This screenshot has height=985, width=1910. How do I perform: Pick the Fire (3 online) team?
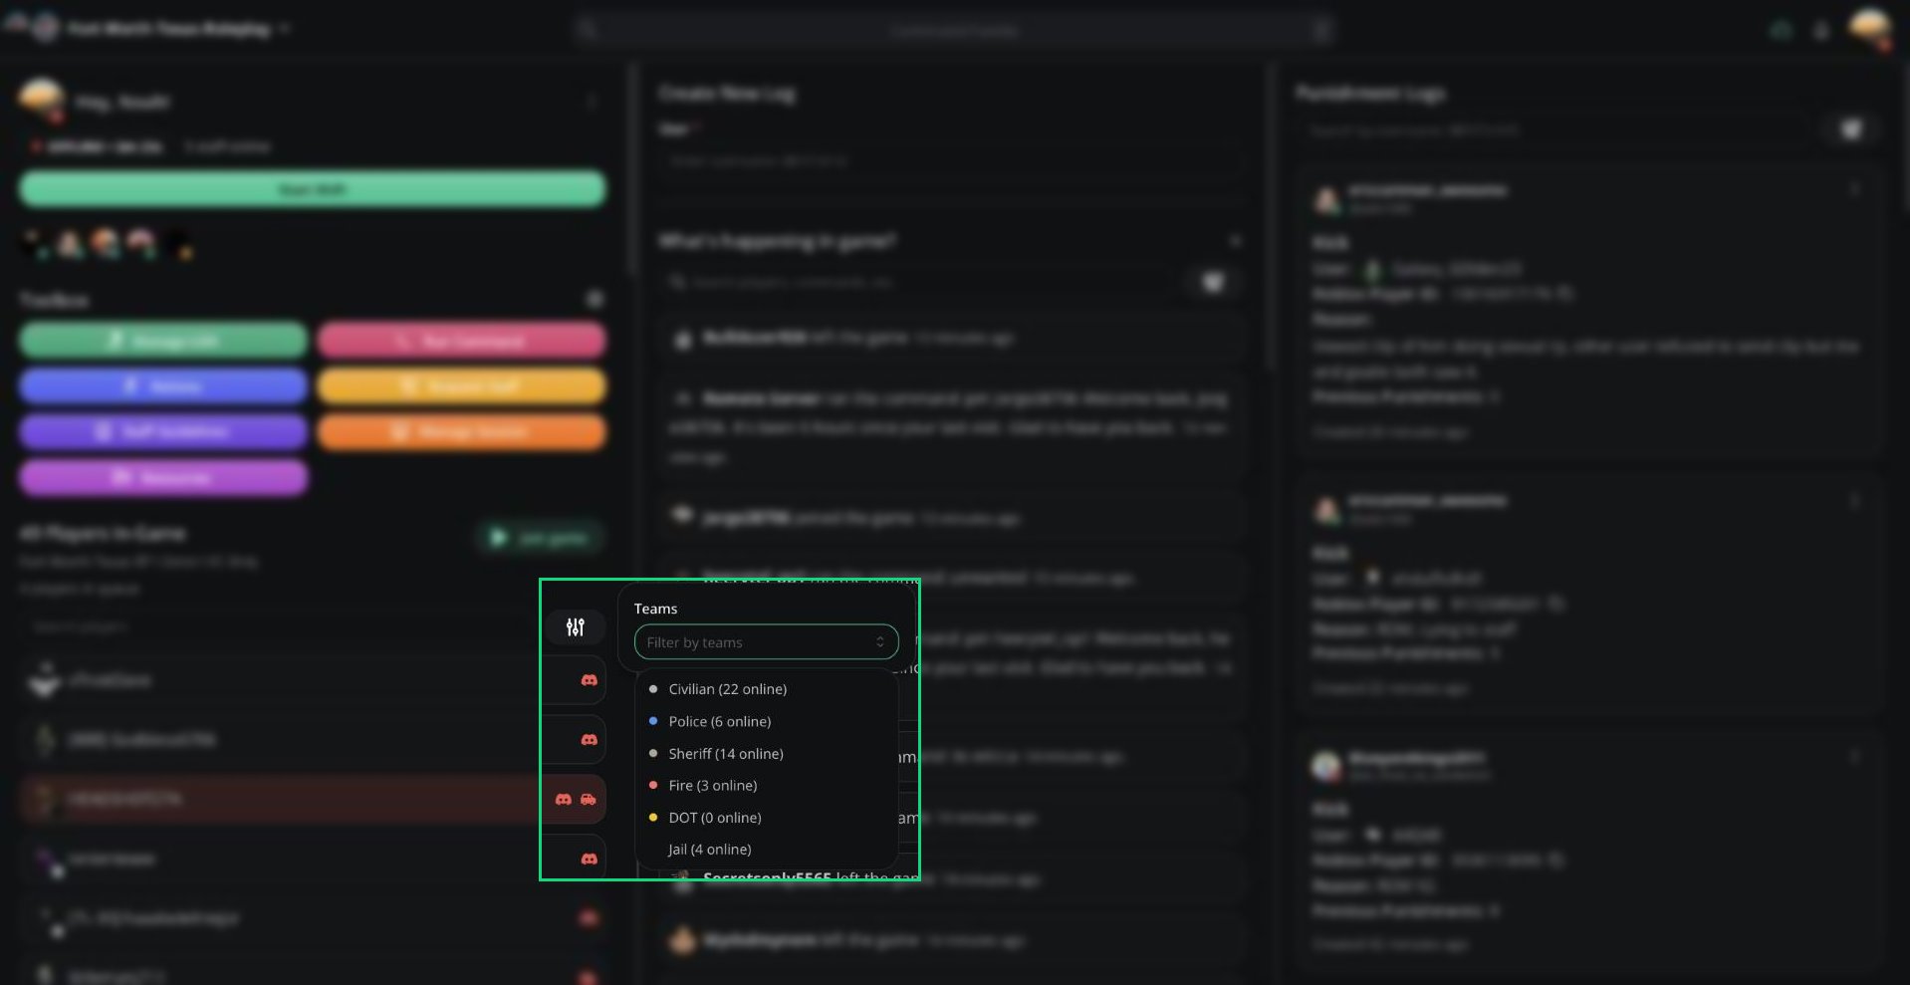[766, 785]
